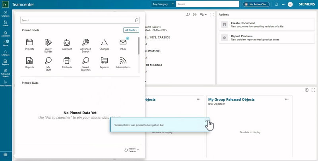
Task: Open the Changes triangle tile in Pinned Tools
Action: [x=104, y=44]
